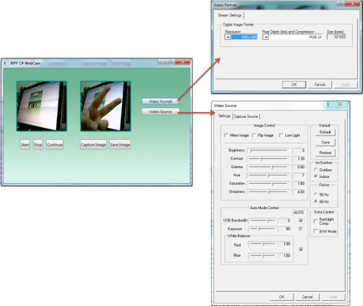Enable Backlight Comp. checkbox
The image size is (363, 306).
tap(315, 221)
